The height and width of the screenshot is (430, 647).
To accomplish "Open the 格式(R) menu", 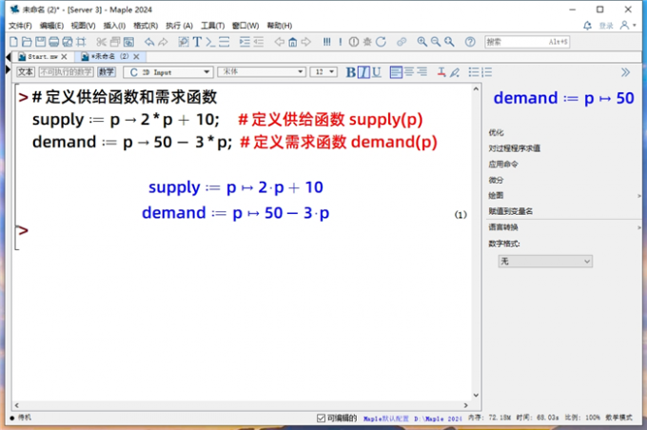I will 146,26.
